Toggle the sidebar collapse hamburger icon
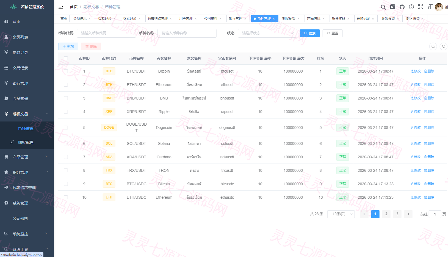The width and height of the screenshot is (448, 257). [61, 7]
